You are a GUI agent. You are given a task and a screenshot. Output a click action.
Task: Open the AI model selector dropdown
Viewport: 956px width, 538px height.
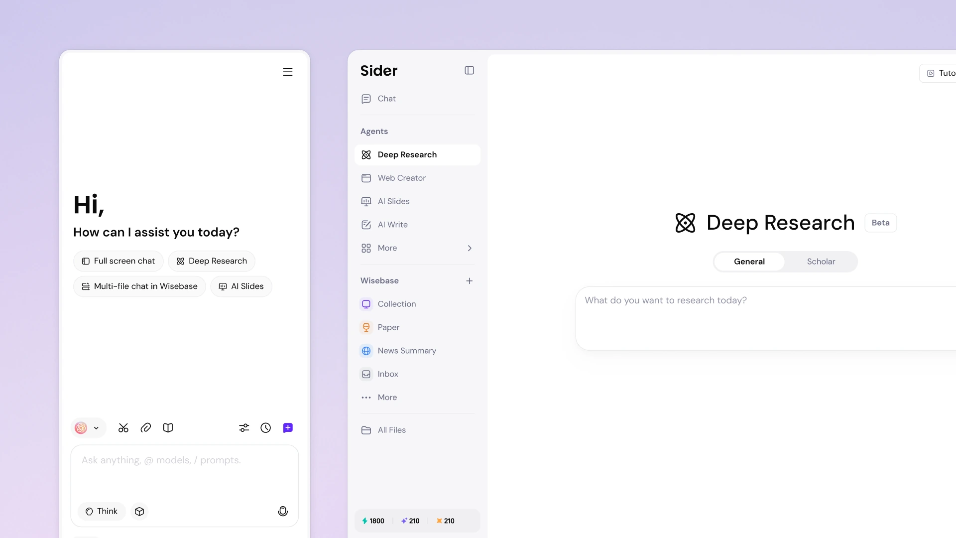click(x=88, y=428)
